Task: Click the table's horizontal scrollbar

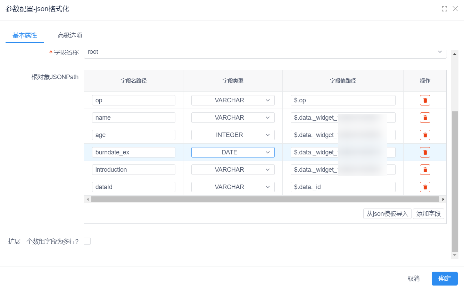Action: [x=265, y=199]
